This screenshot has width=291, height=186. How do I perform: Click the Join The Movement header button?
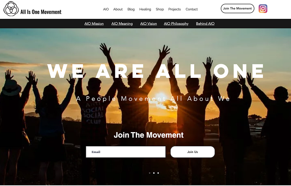237,9
